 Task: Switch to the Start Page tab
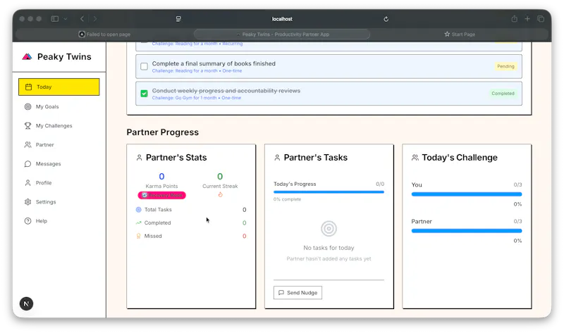point(460,34)
